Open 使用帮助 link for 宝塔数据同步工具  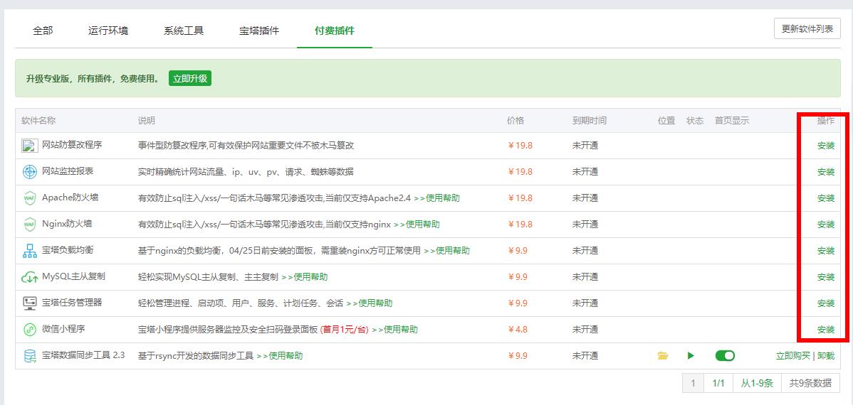tap(280, 355)
